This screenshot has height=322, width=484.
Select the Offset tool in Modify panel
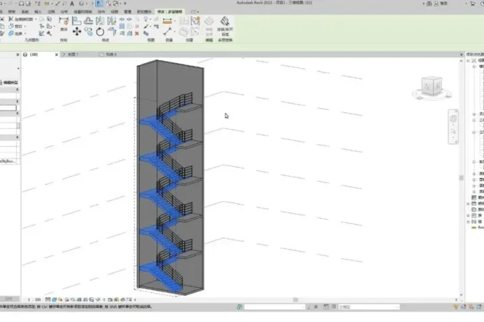pos(88,21)
